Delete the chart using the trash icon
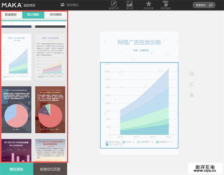224x175 pixels. [x=192, y=95]
